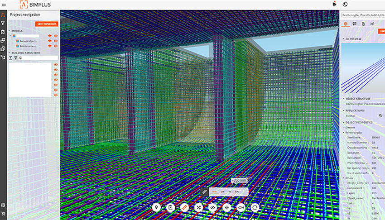
Task: Collapse the BUILDING STRUCTURE section
Action: [10, 53]
